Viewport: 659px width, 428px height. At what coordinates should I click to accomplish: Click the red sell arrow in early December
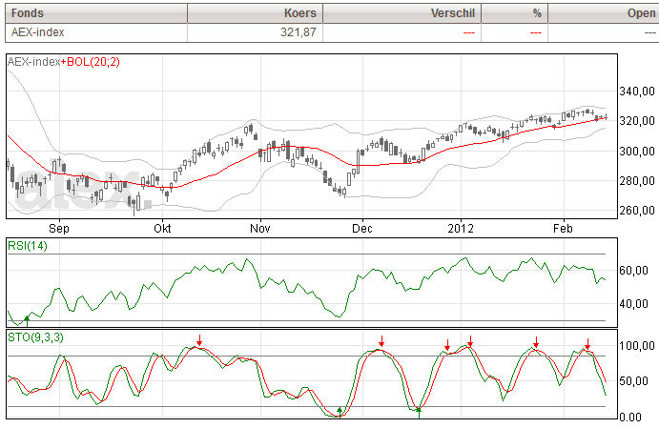(x=381, y=341)
